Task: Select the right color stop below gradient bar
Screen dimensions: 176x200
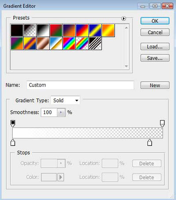Action: click(x=150, y=142)
